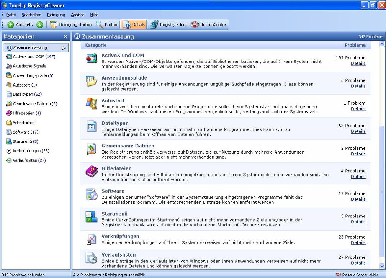Select Autostart (1) in sidebar
This screenshot has height=278, width=386.
tap(21, 85)
